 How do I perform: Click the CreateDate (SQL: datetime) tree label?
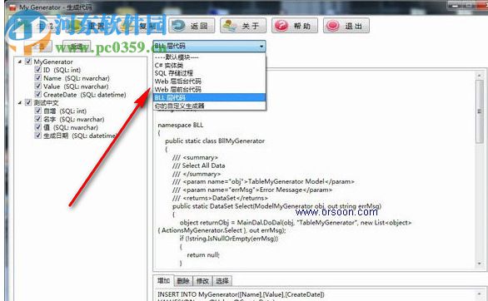pyautogui.click(x=85, y=95)
